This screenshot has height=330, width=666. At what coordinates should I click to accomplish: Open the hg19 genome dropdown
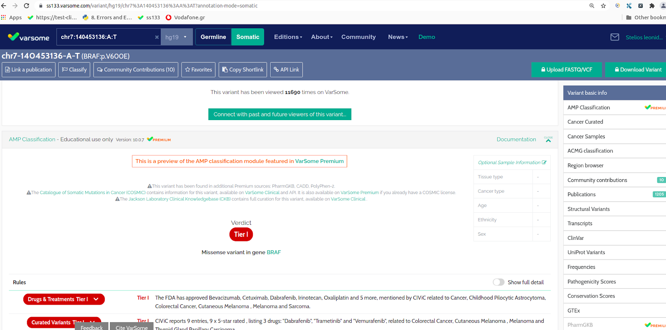coord(177,37)
